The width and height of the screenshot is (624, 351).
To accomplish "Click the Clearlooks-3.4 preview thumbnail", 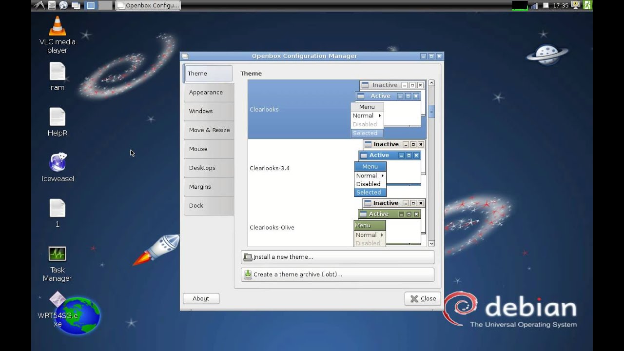I will tap(390, 168).
